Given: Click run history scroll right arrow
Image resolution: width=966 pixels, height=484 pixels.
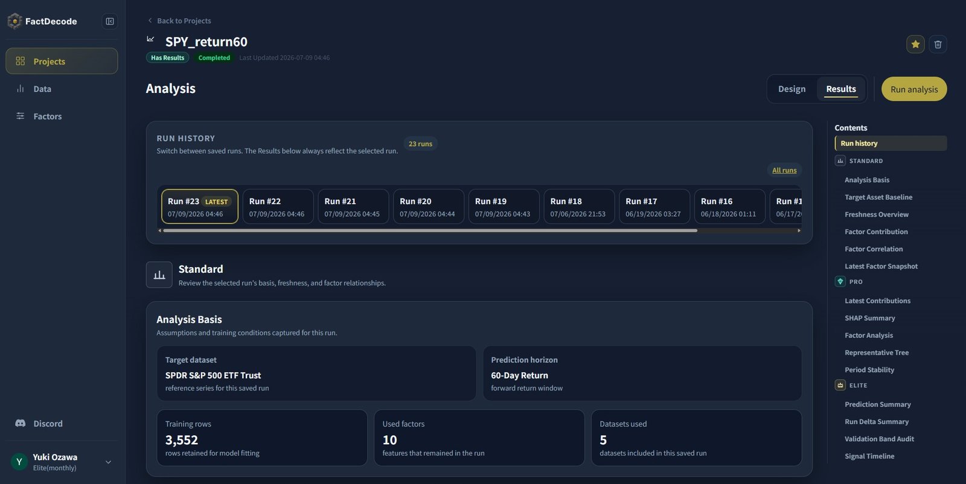Looking at the screenshot, I should [x=799, y=231].
